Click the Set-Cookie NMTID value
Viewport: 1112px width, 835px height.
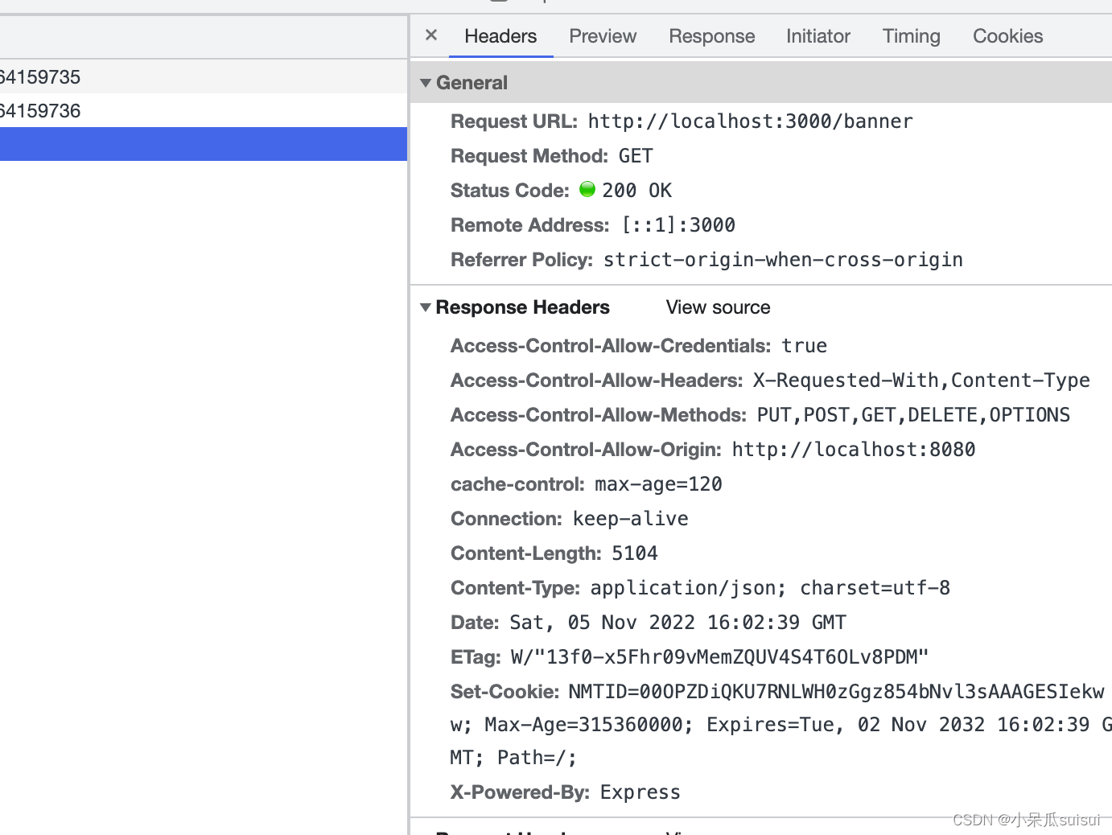click(x=780, y=725)
